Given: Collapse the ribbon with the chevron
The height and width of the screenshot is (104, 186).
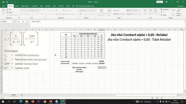Looking at the screenshot, I should click(184, 18).
